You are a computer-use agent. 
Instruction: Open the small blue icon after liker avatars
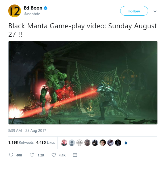[x=126, y=143]
